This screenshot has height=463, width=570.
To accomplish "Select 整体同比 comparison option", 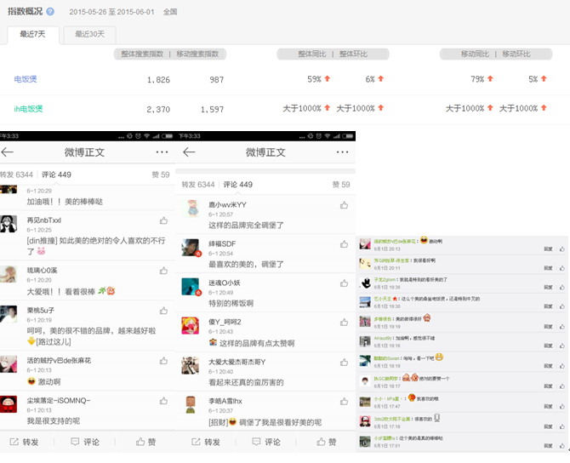I will coord(312,54).
